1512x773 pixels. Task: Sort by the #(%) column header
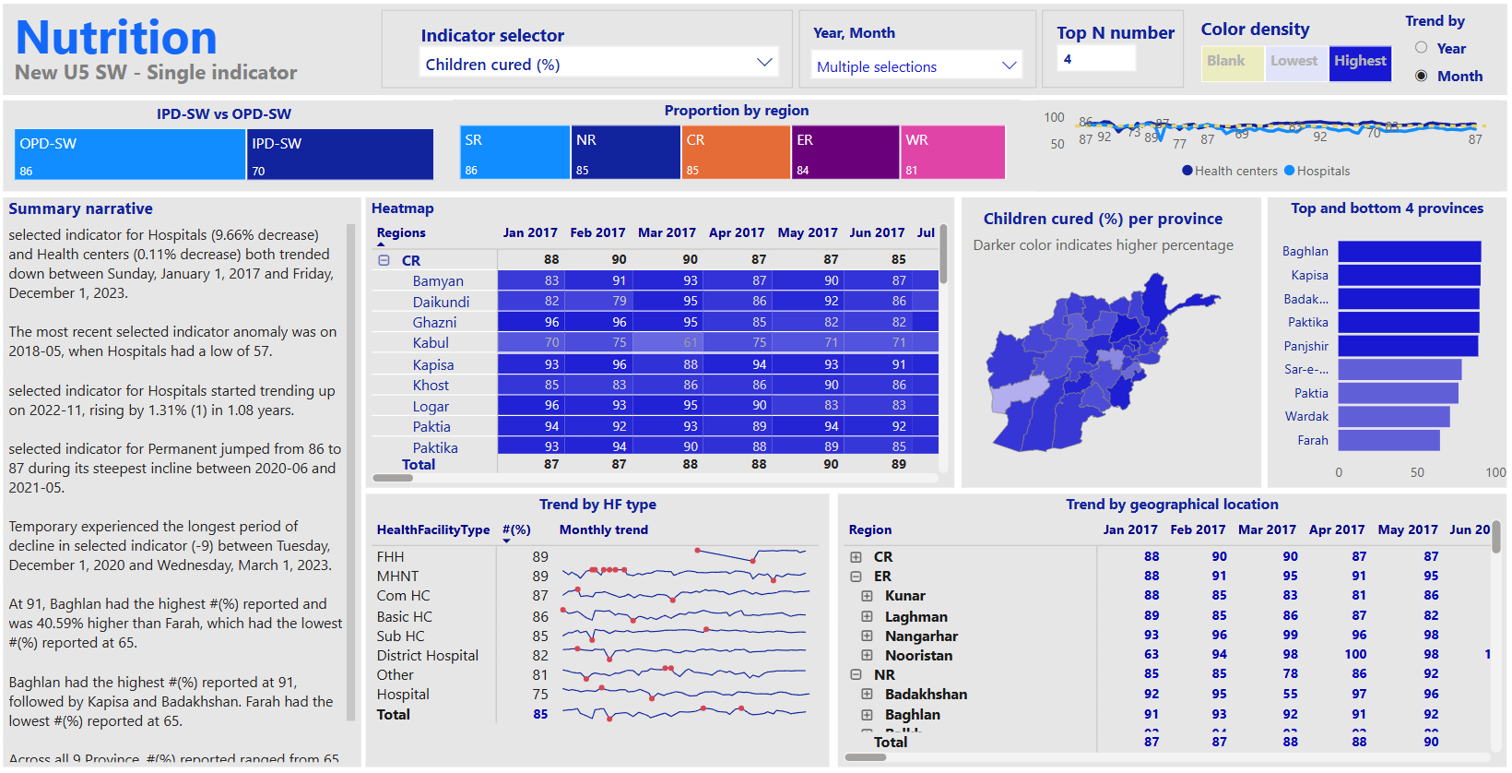tap(516, 530)
